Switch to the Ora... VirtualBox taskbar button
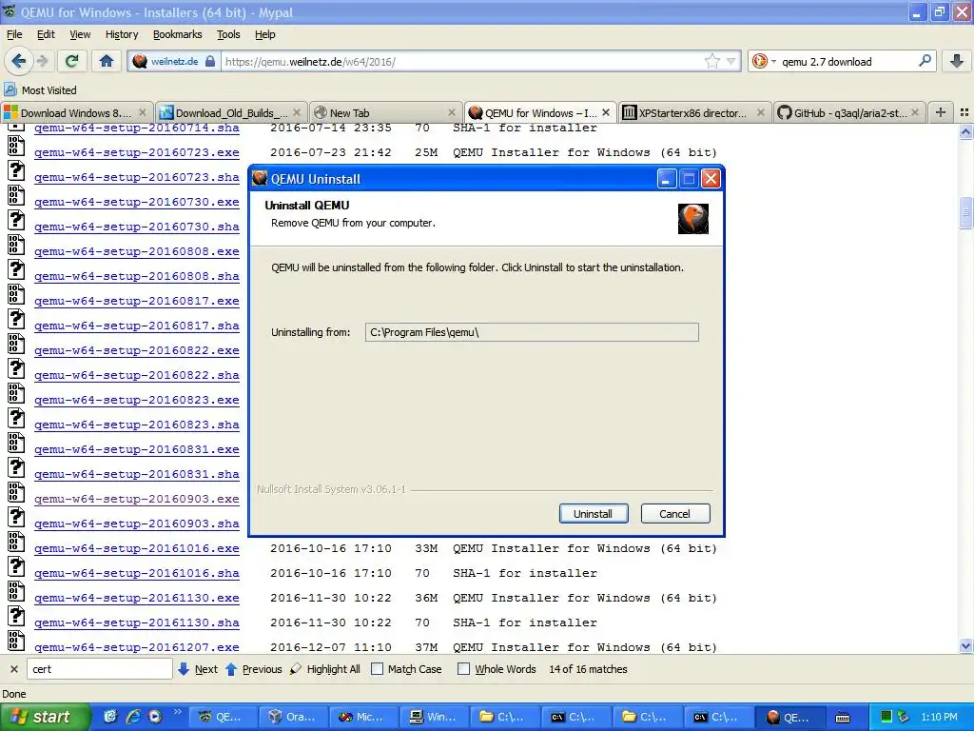The width and height of the screenshot is (974, 731). 292,717
